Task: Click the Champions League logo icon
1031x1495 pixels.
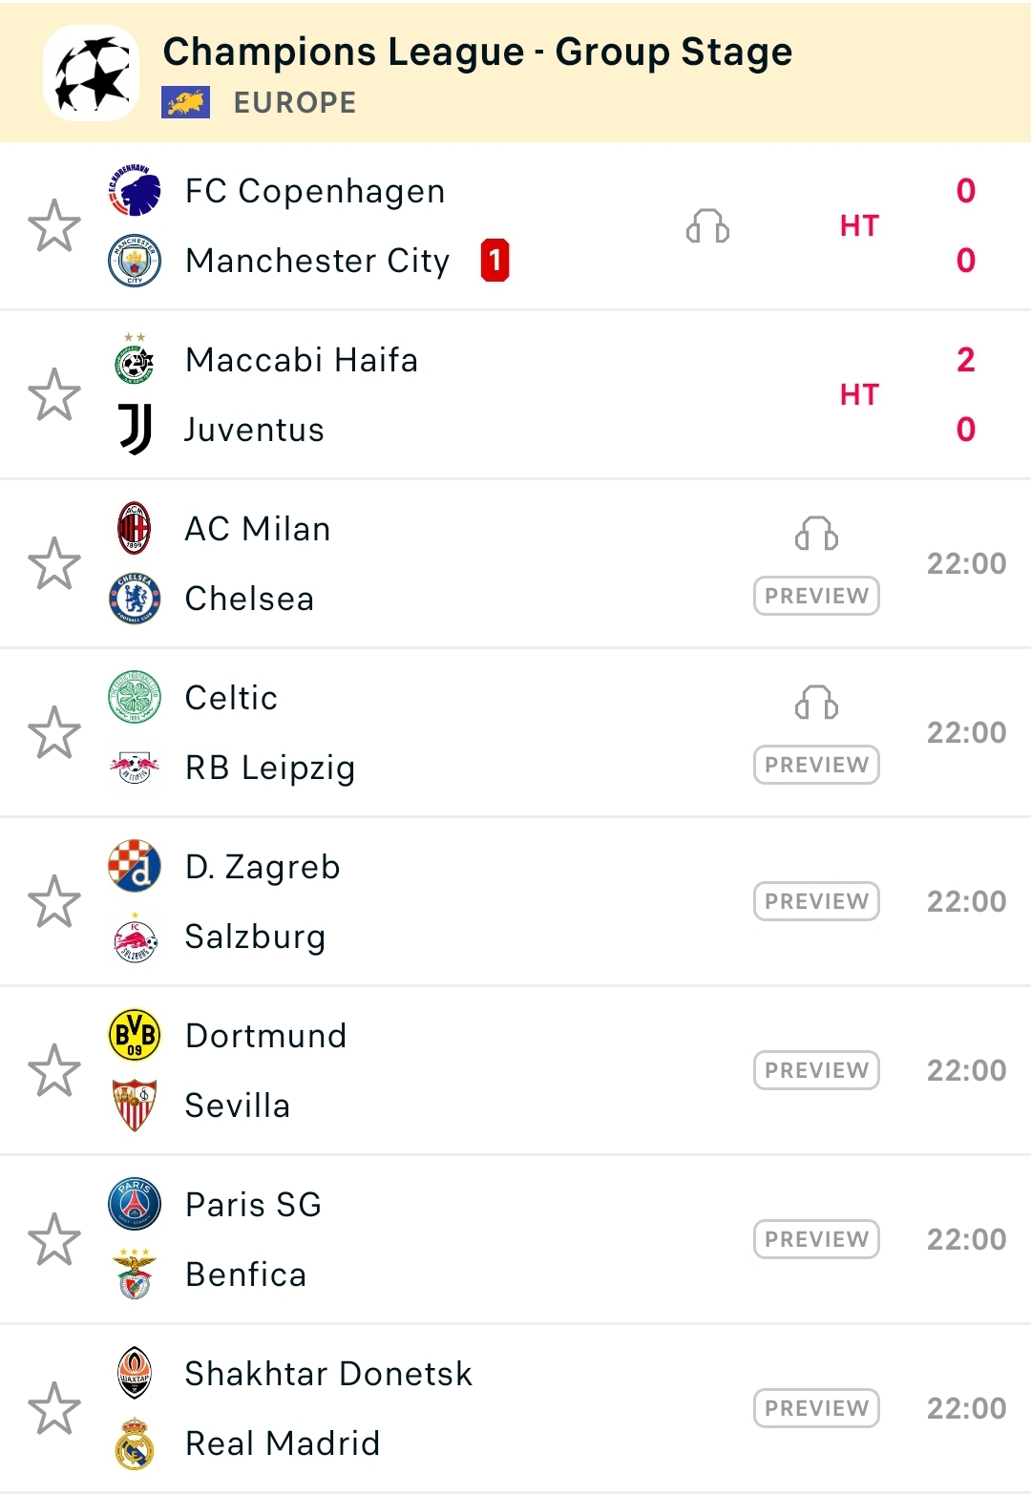Action: click(92, 73)
